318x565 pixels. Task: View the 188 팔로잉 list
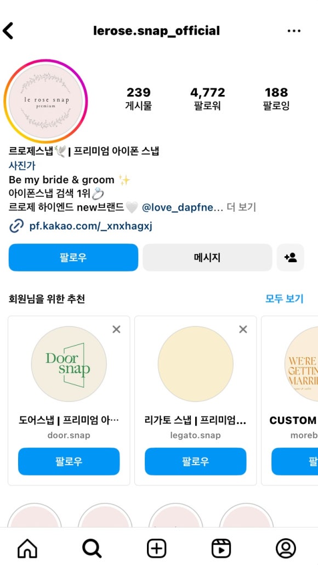tap(276, 98)
